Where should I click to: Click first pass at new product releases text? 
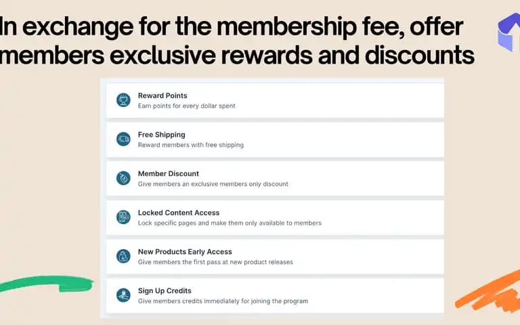(215, 262)
